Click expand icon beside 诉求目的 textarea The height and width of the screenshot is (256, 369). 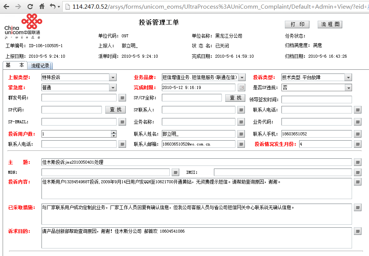[x=358, y=231]
